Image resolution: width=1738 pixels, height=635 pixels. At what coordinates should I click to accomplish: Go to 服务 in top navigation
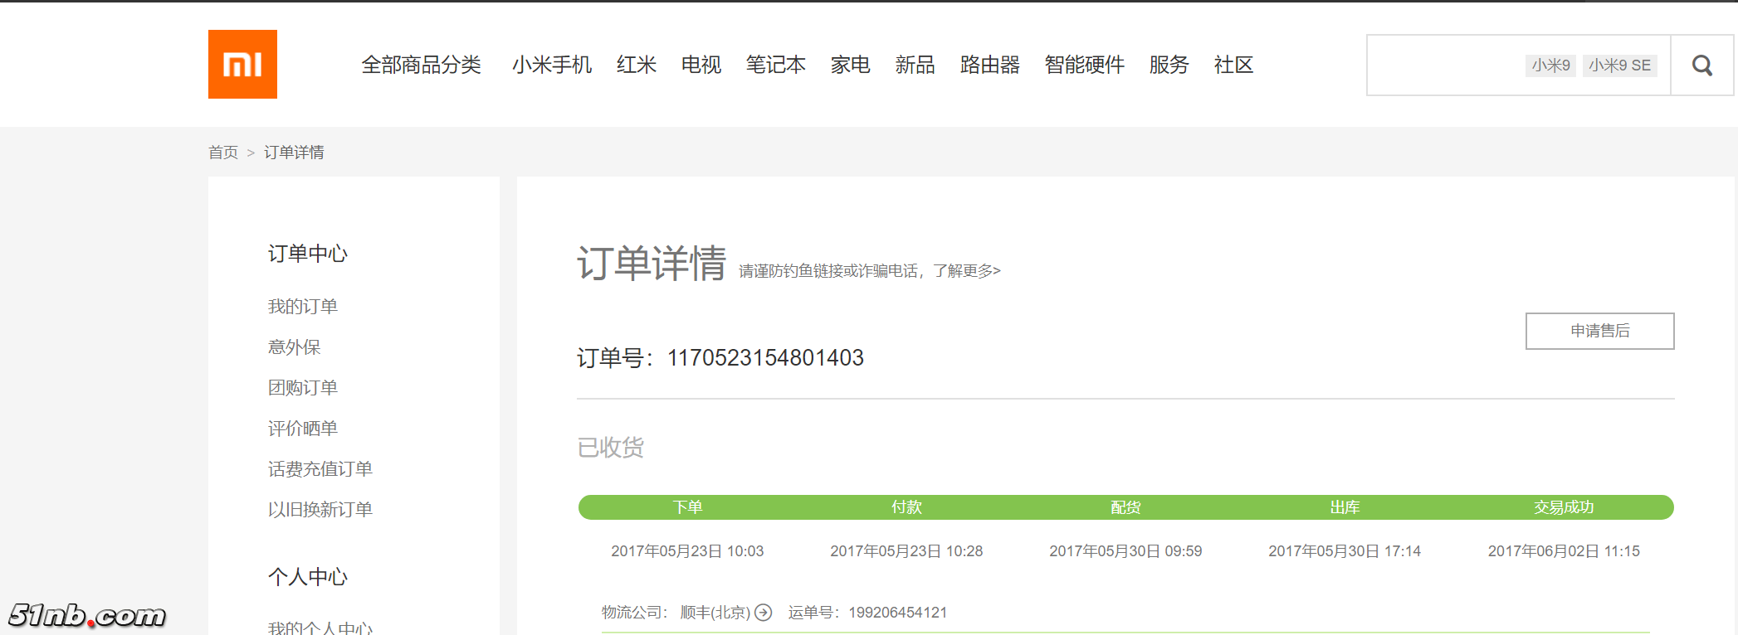1169,65
